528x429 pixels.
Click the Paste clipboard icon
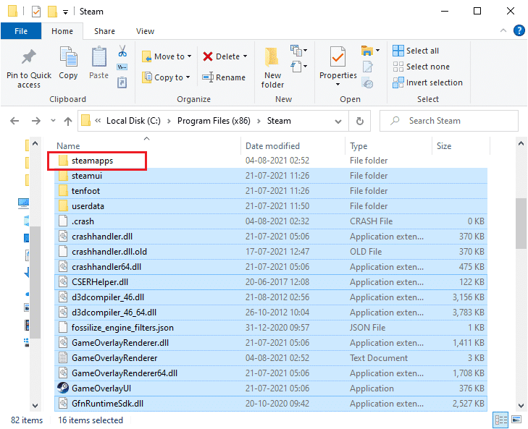tap(99, 56)
